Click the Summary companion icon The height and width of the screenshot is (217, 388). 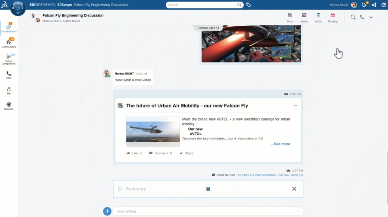[120, 189]
